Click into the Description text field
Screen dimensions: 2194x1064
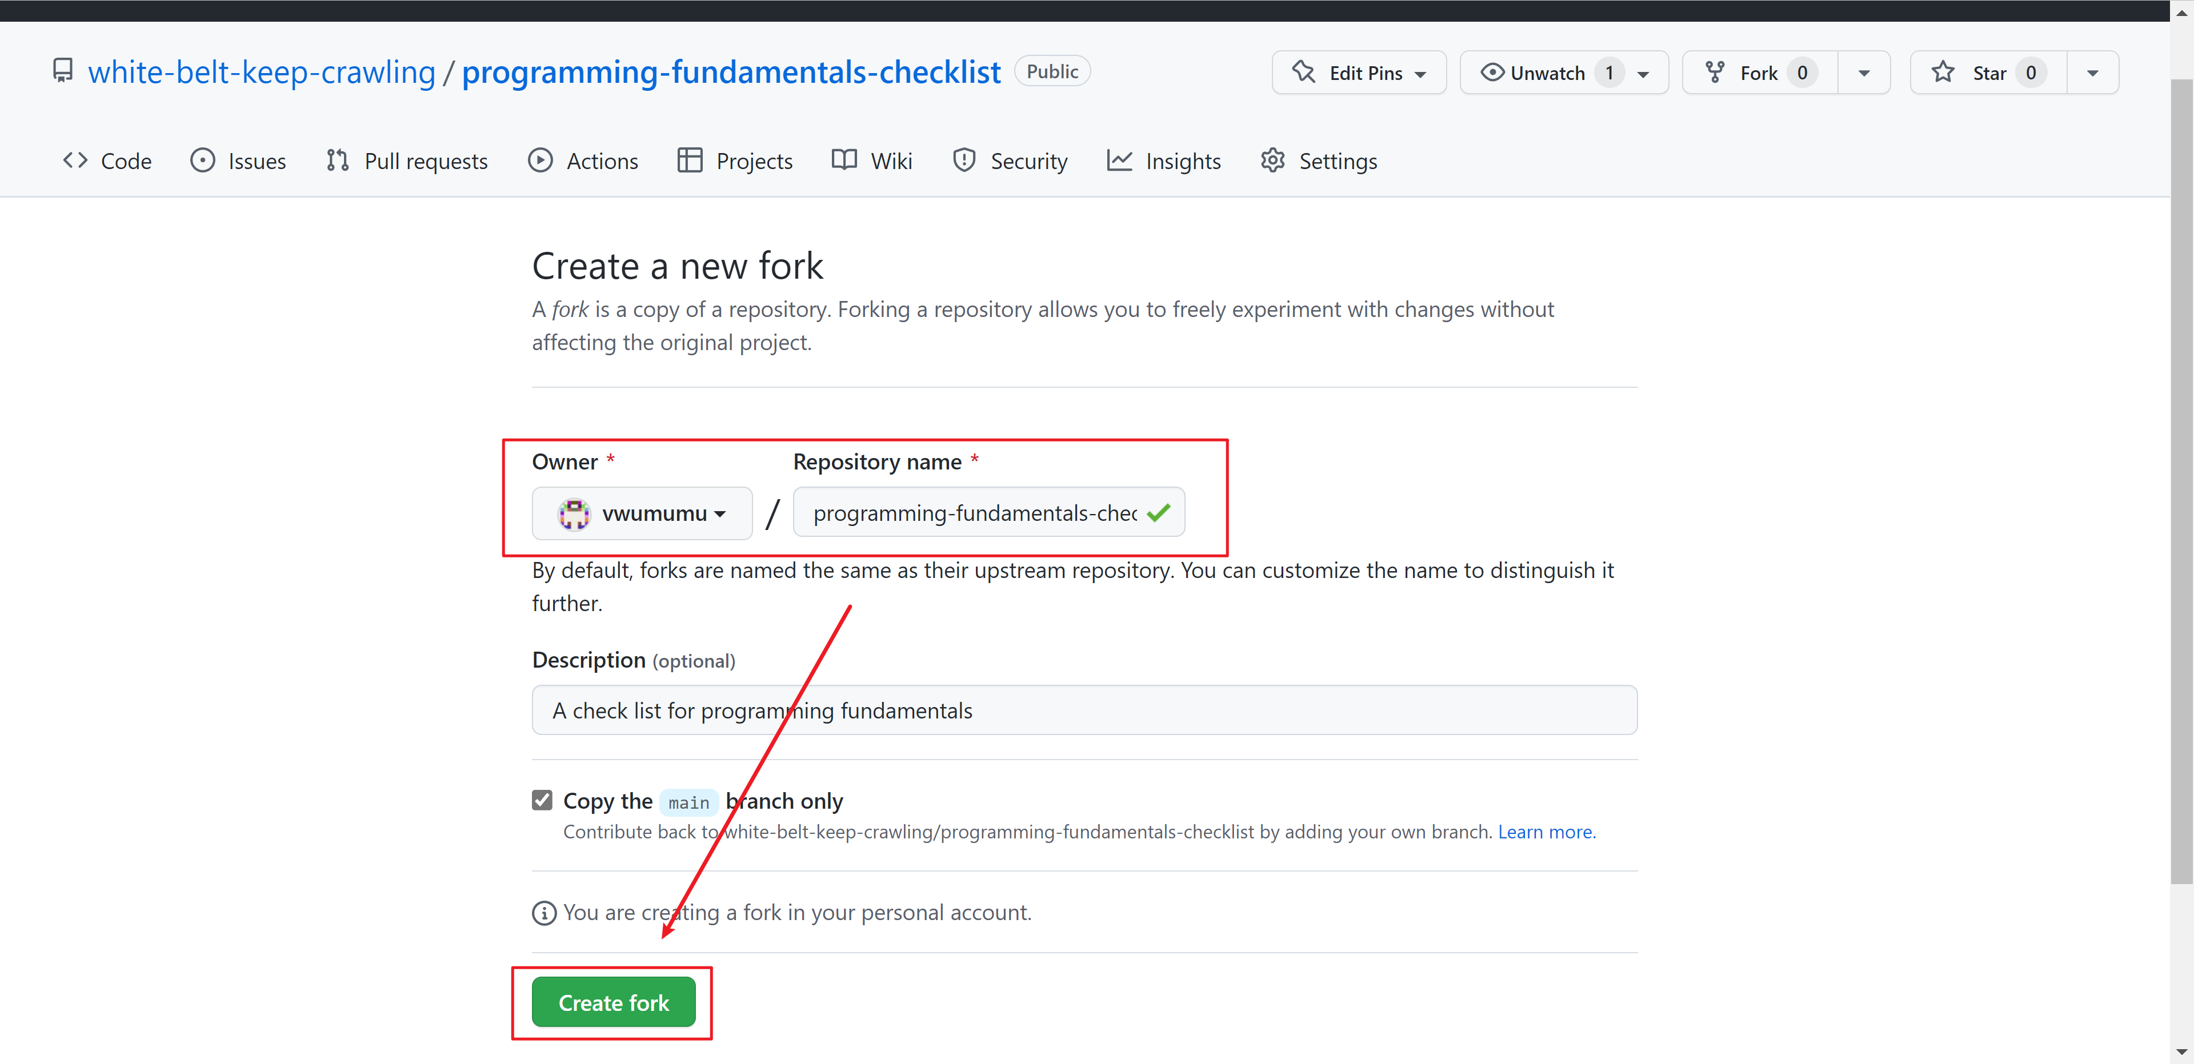1083,710
